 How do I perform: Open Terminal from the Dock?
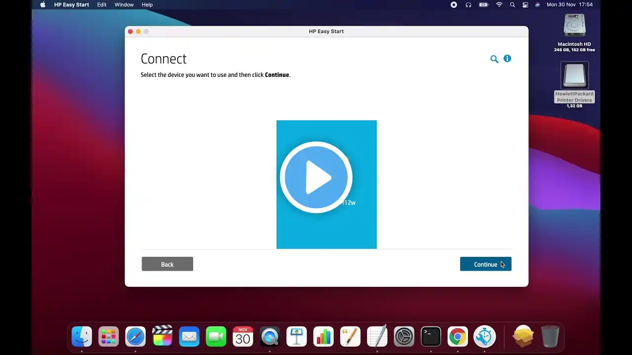pos(431,337)
